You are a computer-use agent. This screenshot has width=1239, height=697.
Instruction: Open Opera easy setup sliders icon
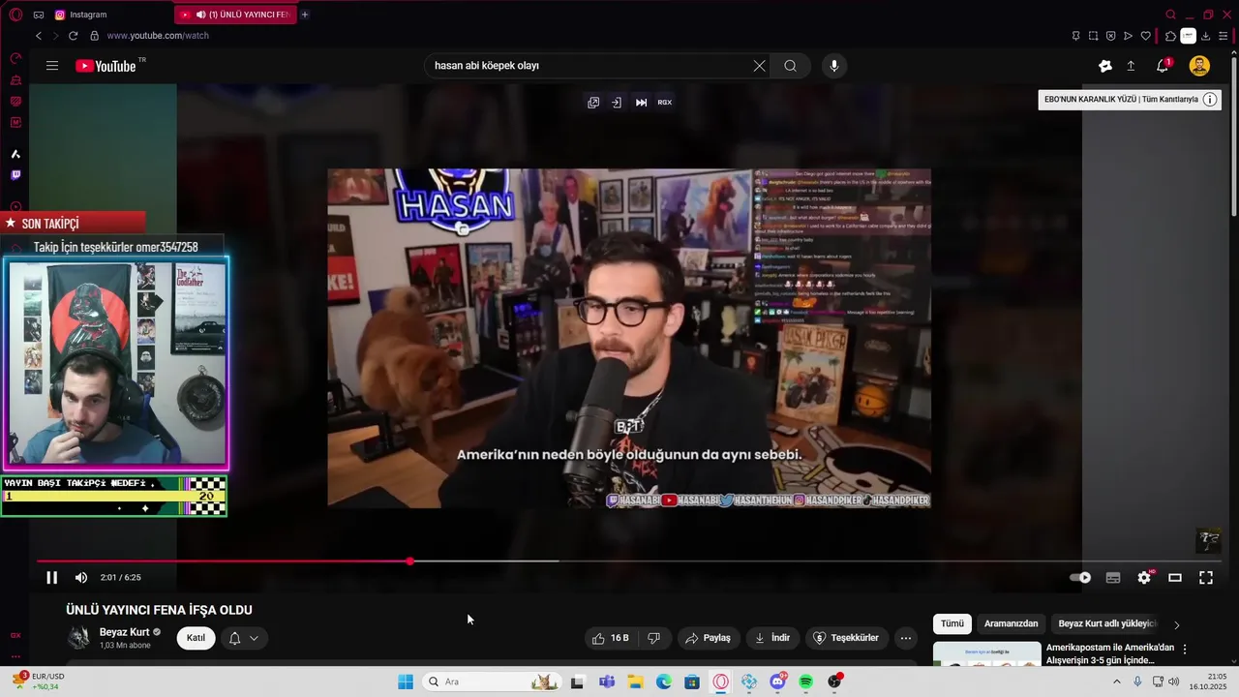tap(1224, 36)
